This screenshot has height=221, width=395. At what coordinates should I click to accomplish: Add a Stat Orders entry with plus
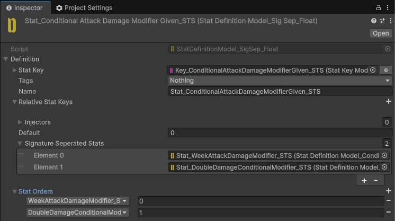pos(388,191)
